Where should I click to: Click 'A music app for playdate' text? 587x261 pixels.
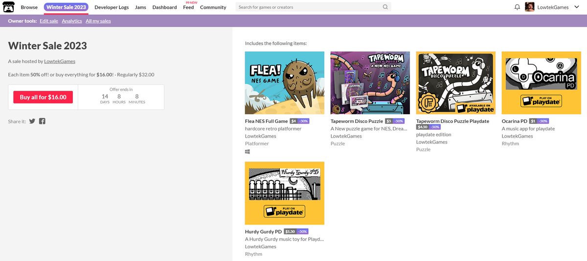[528, 129]
